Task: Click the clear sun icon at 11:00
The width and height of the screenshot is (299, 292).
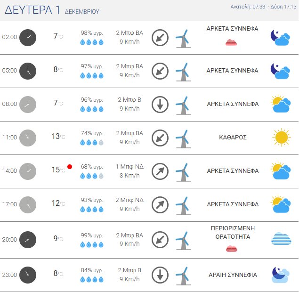Action: pos(281,138)
